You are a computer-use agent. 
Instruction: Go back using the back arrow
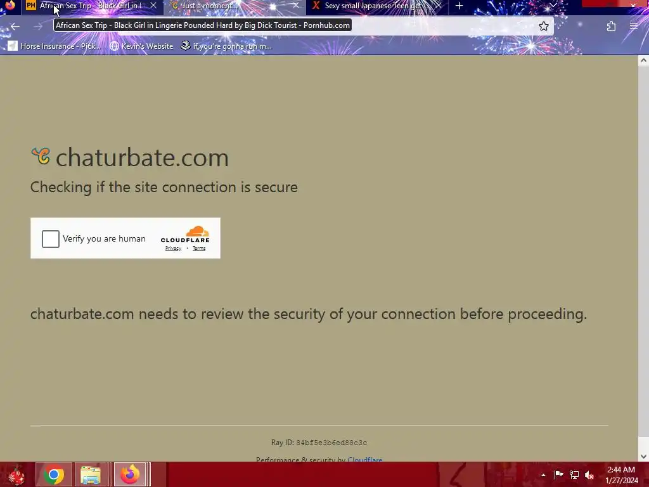(x=15, y=27)
